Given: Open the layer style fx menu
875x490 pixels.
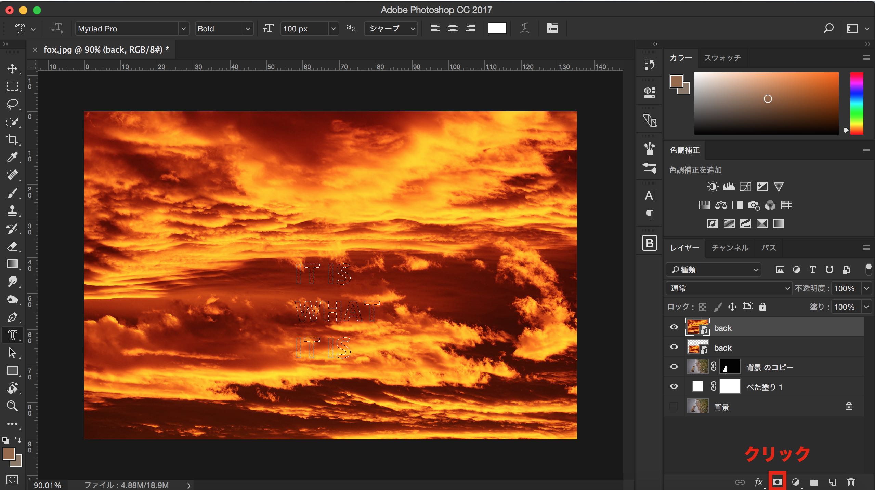Looking at the screenshot, I should [758, 482].
